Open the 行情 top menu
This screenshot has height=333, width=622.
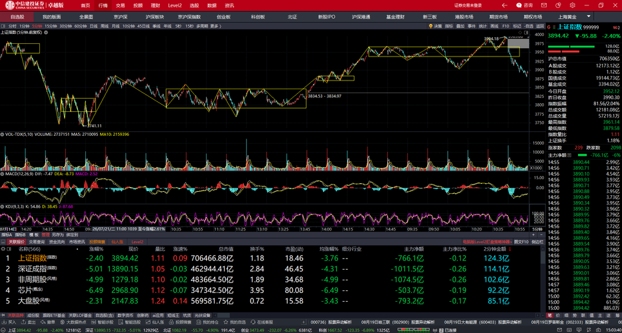pos(103,5)
